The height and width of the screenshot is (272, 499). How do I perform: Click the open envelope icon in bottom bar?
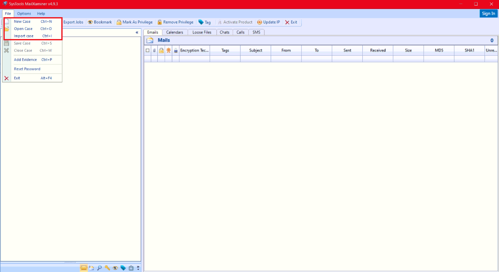(x=92, y=268)
